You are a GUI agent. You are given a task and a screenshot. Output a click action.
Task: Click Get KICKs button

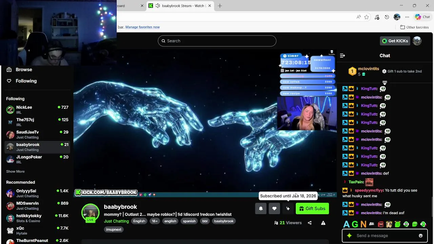(395, 41)
